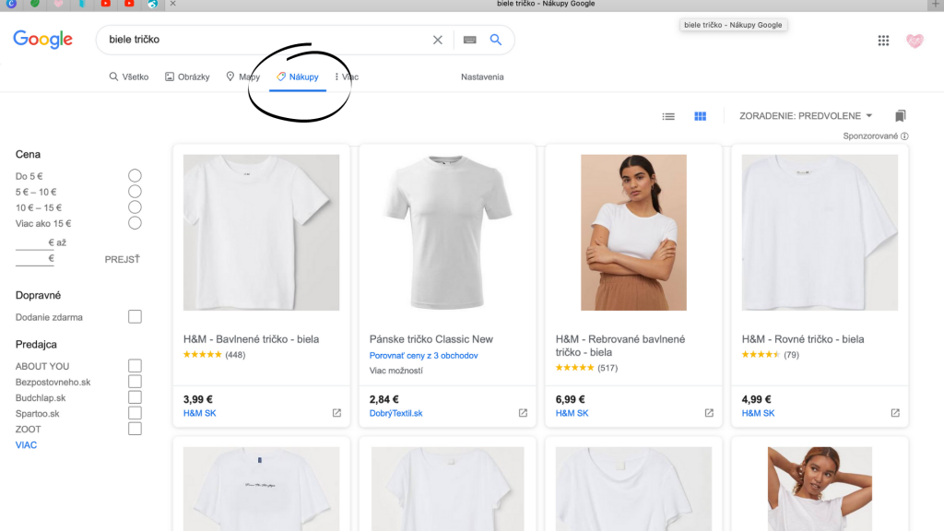The height and width of the screenshot is (531, 944).
Task: Open Mapy search tab
Action: pos(242,77)
